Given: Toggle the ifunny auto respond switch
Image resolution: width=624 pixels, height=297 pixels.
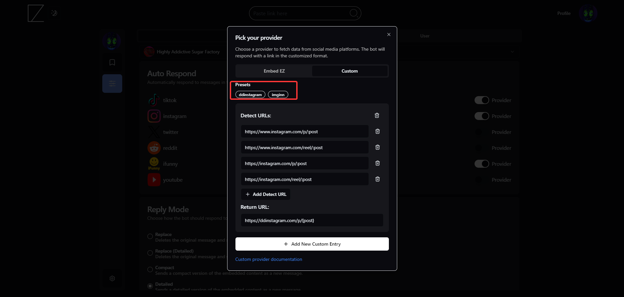Looking at the screenshot, I should click(482, 164).
